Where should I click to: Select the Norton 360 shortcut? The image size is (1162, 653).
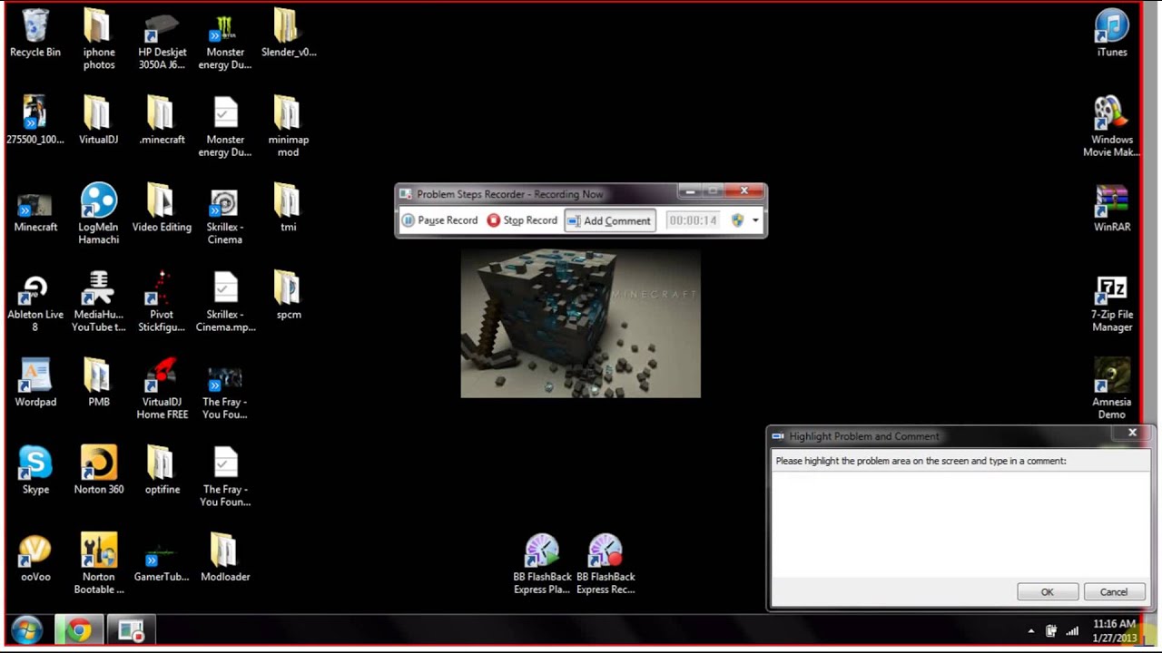[x=99, y=470]
